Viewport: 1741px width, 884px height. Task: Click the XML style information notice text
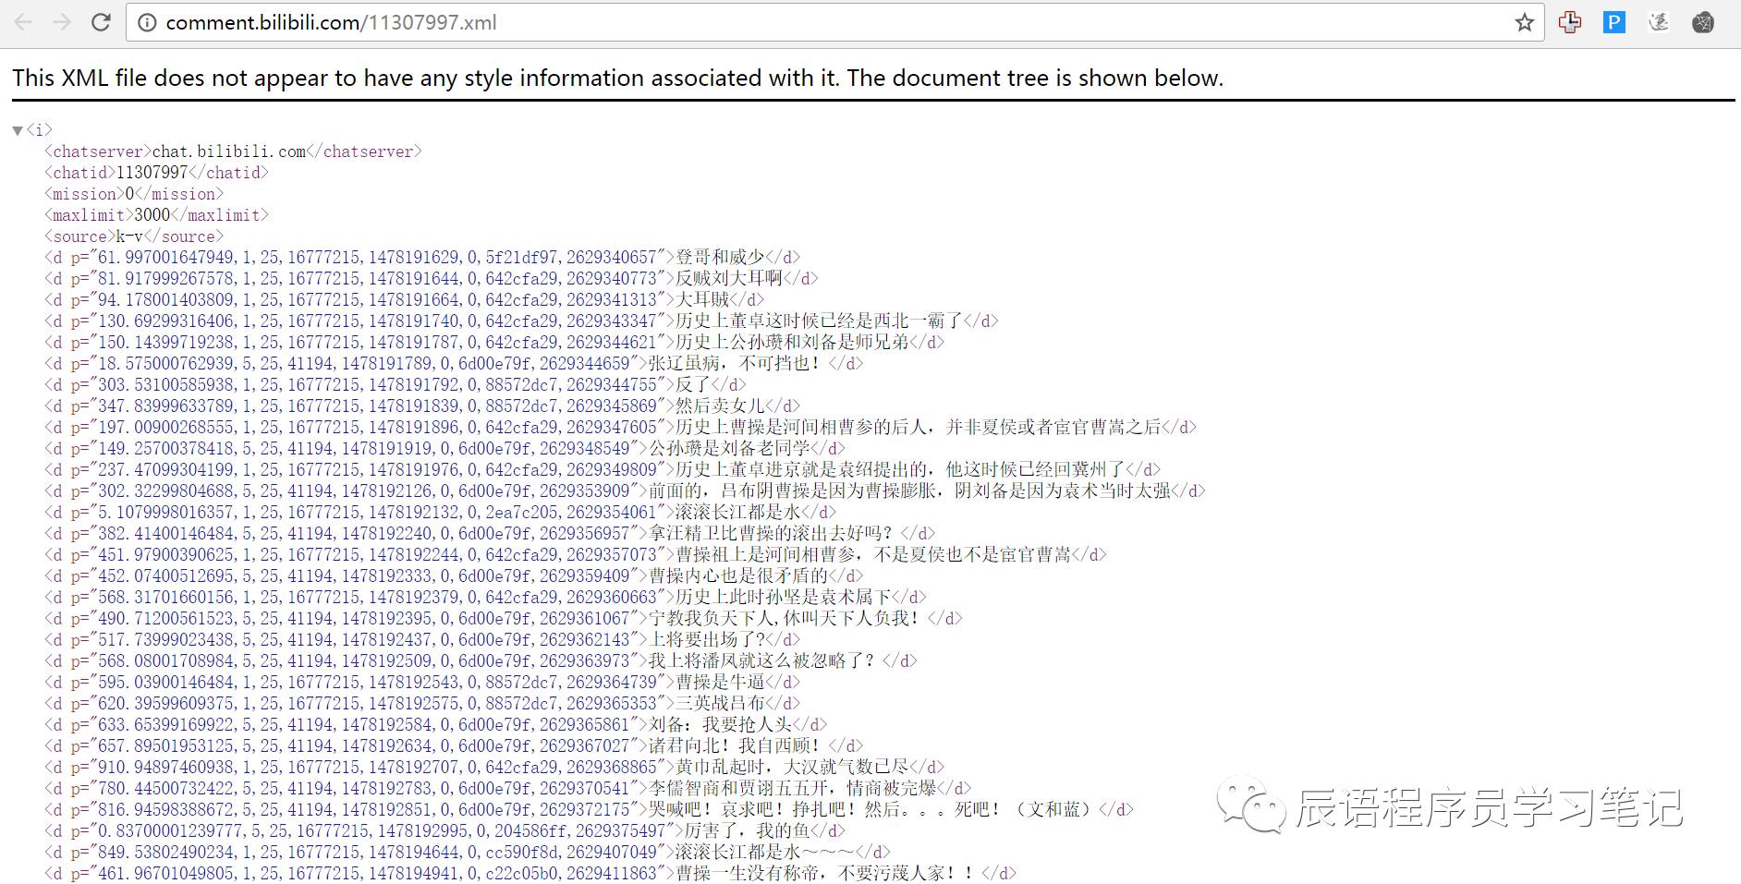click(618, 78)
